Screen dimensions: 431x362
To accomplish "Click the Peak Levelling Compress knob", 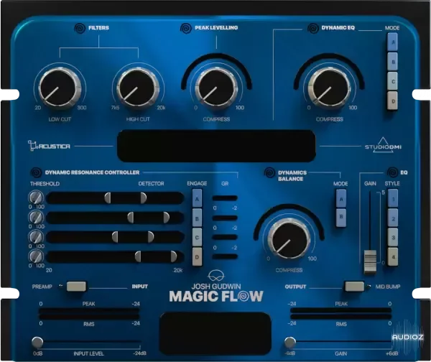I will point(217,88).
